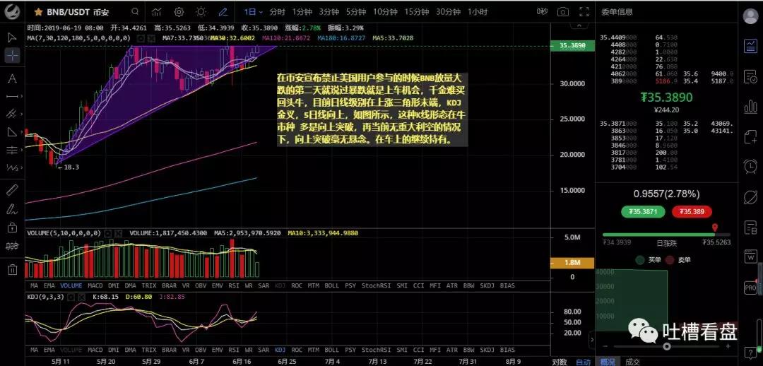Close the VOLUME indicator with its X

coord(118,233)
